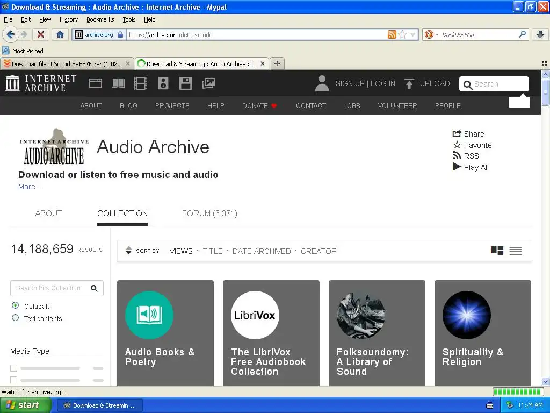Click the Forward arrow in the toolbar

24,34
